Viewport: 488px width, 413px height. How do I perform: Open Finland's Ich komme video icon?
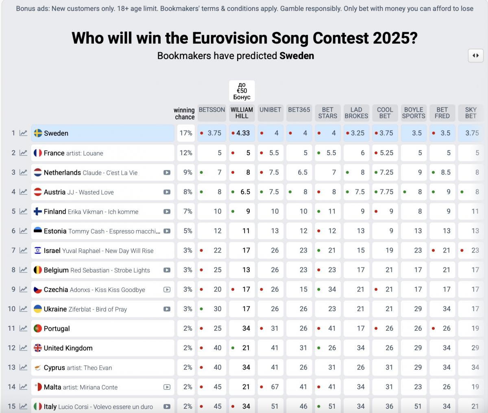167,211
